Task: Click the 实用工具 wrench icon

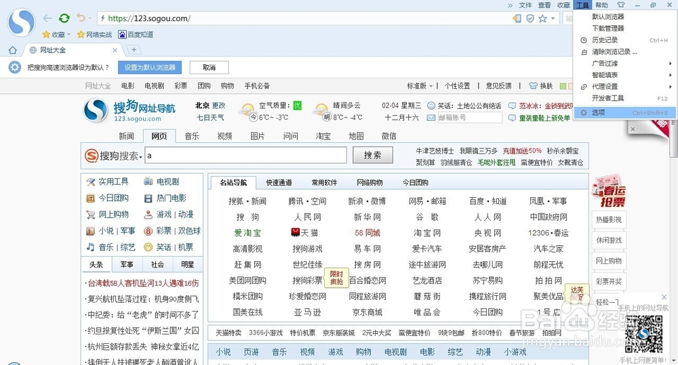Action: pos(90,182)
